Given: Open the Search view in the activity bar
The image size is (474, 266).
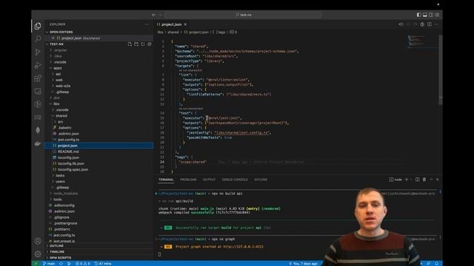Looking at the screenshot, I should coord(38,39).
